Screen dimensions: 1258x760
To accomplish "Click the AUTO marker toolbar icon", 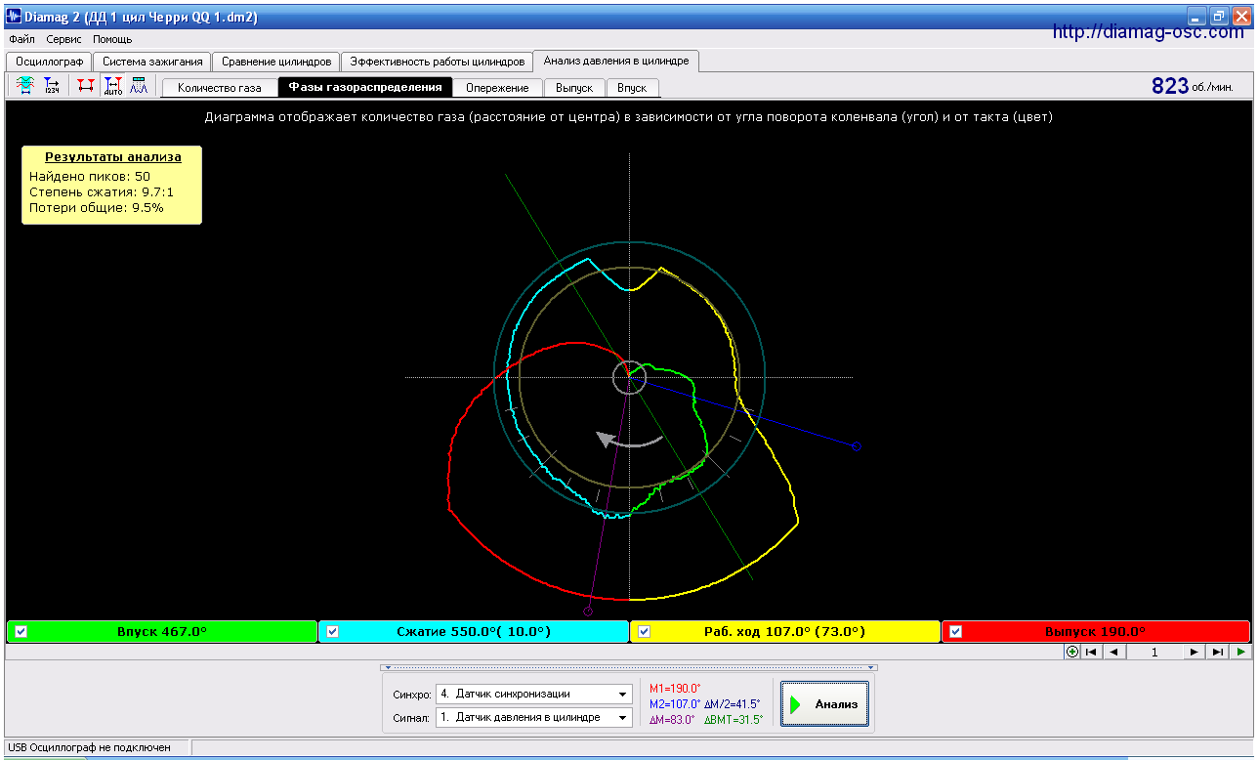I will (112, 86).
